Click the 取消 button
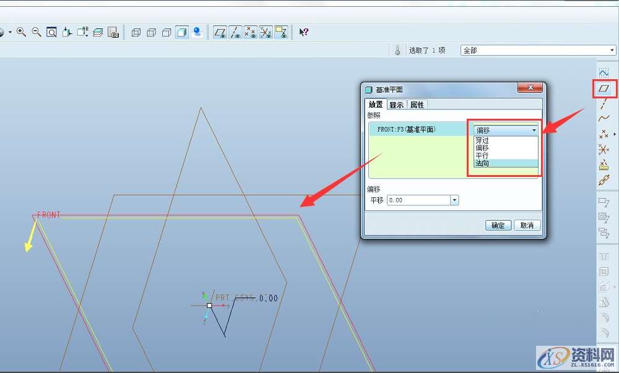The image size is (619, 373). (527, 225)
